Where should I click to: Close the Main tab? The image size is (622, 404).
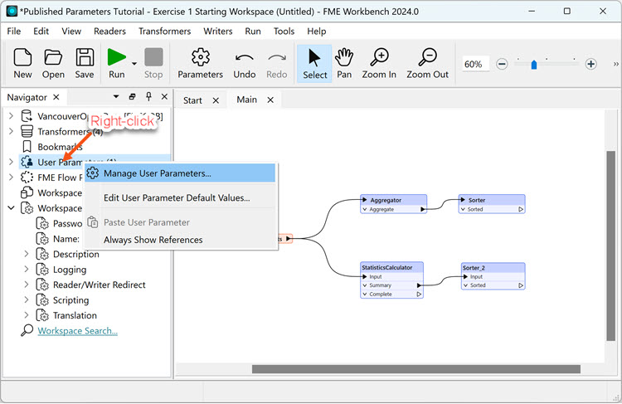(270, 100)
